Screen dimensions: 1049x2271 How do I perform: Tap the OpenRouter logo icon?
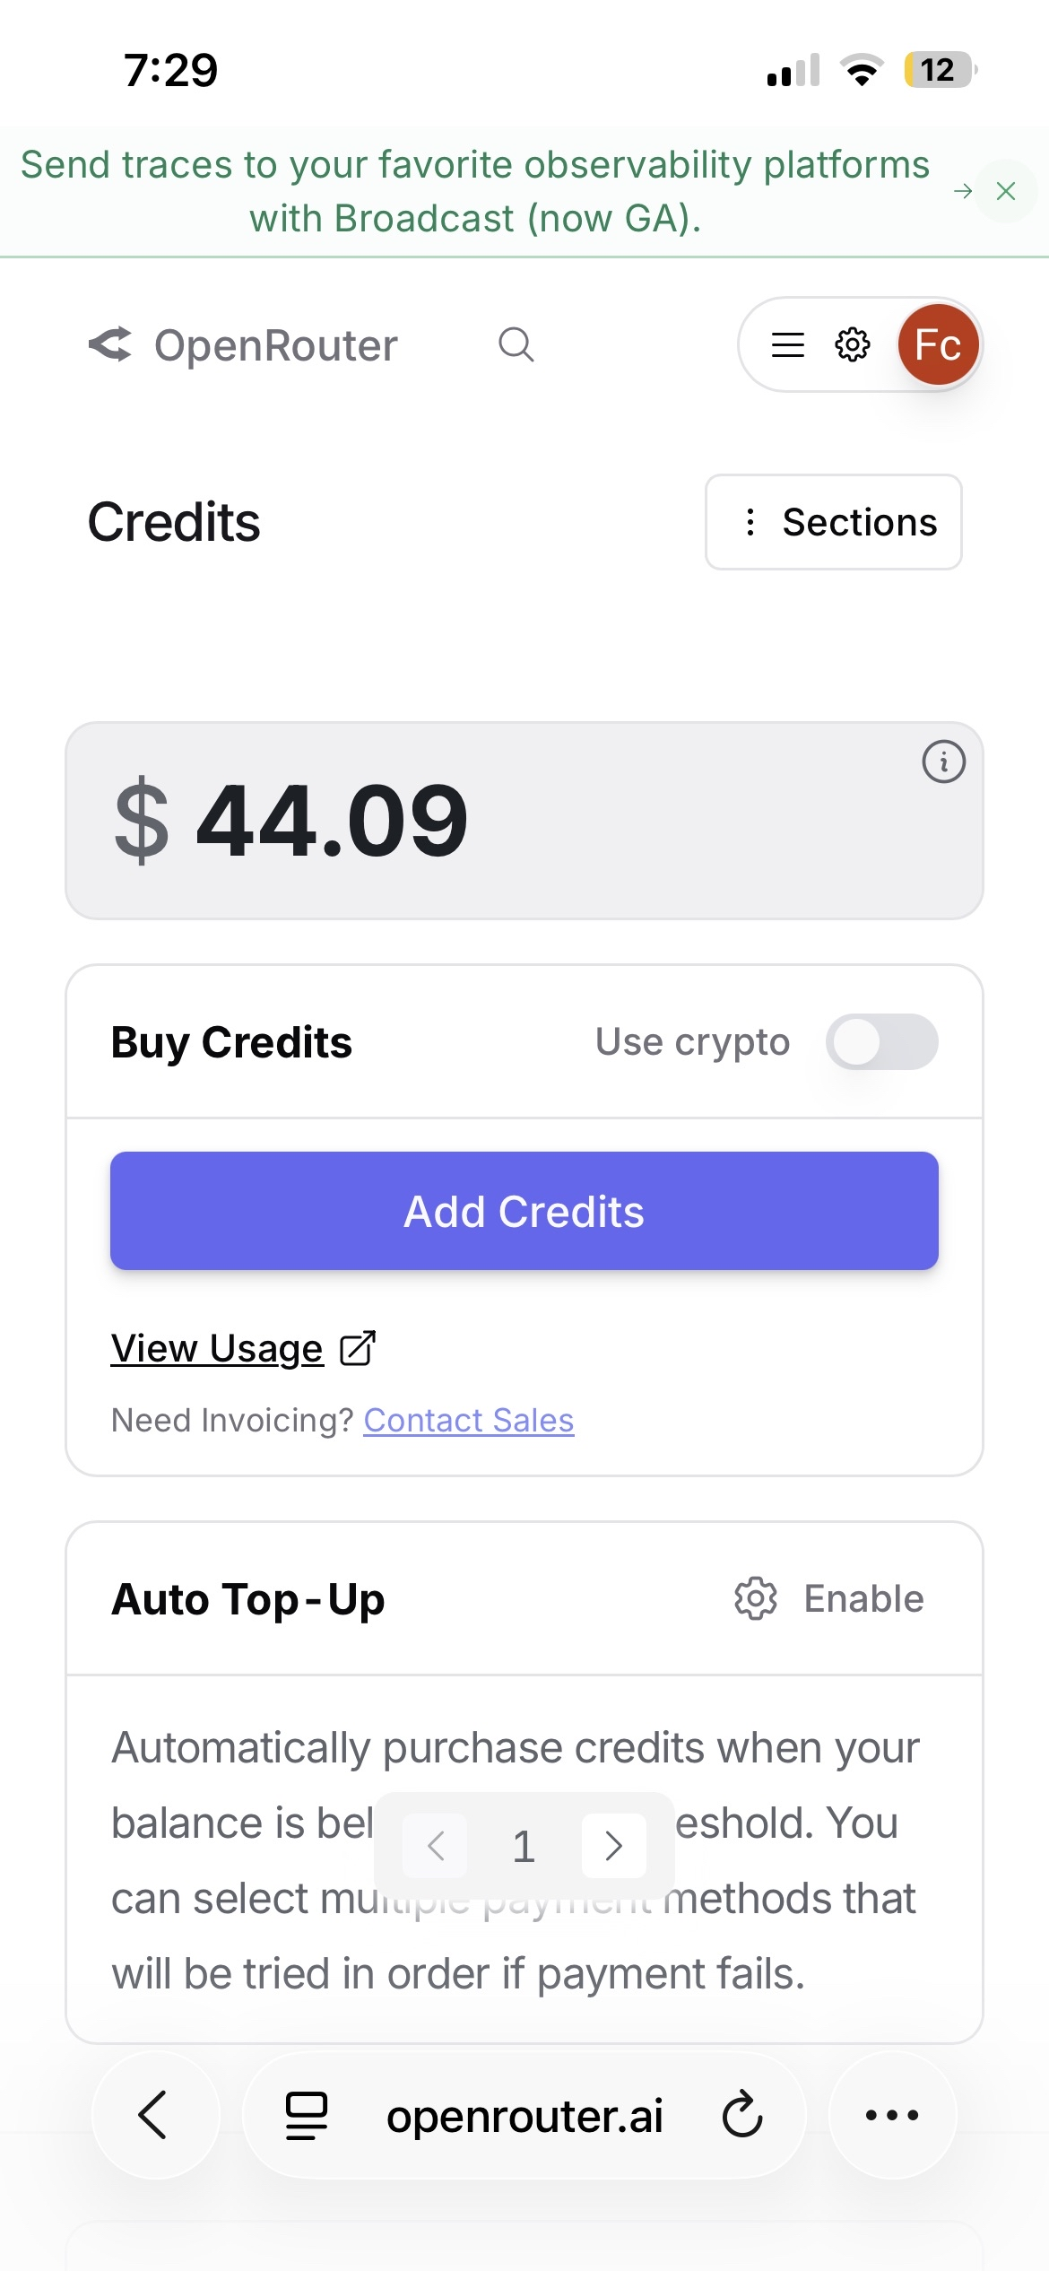pos(111,345)
